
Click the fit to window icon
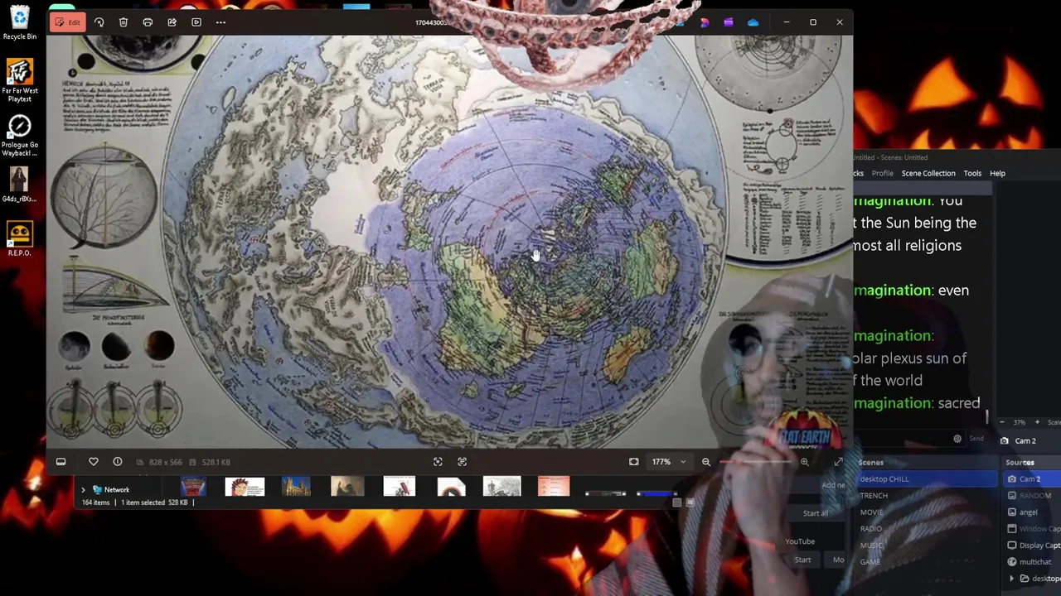634,462
